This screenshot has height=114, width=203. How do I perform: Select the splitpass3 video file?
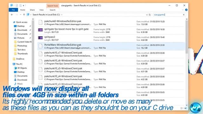111,38
